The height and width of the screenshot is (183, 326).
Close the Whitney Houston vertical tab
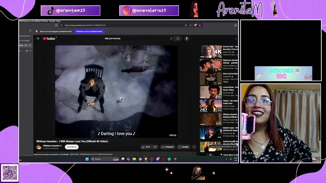click(30, 45)
